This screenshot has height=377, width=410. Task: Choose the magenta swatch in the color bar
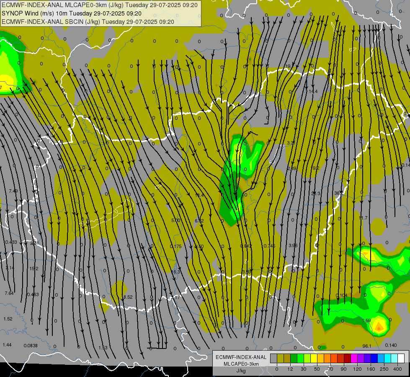point(354,359)
